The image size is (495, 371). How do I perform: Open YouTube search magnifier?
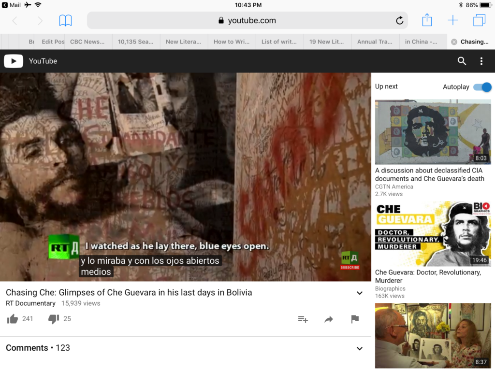(x=462, y=61)
